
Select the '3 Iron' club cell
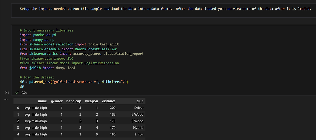point(139,134)
